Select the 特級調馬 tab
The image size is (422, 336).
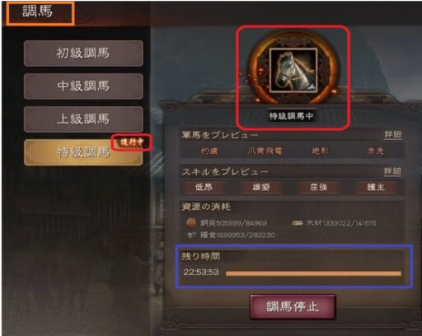[83, 152]
